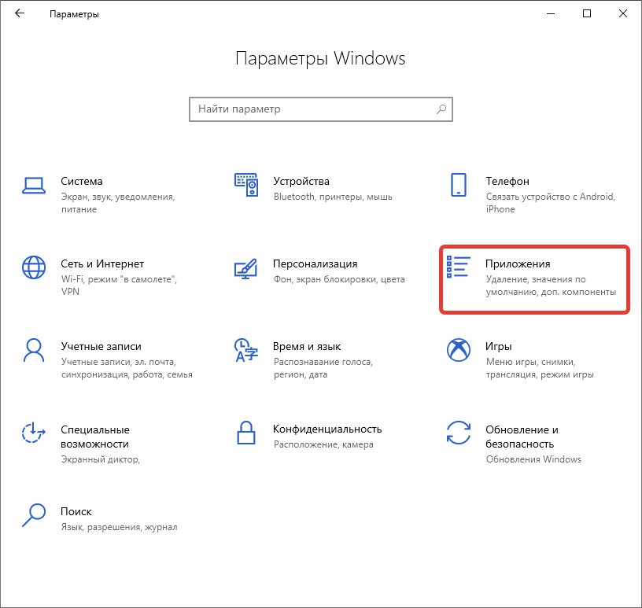This screenshot has width=642, height=608.
Task: Select the Privacy padlock icon
Action: coord(246,433)
